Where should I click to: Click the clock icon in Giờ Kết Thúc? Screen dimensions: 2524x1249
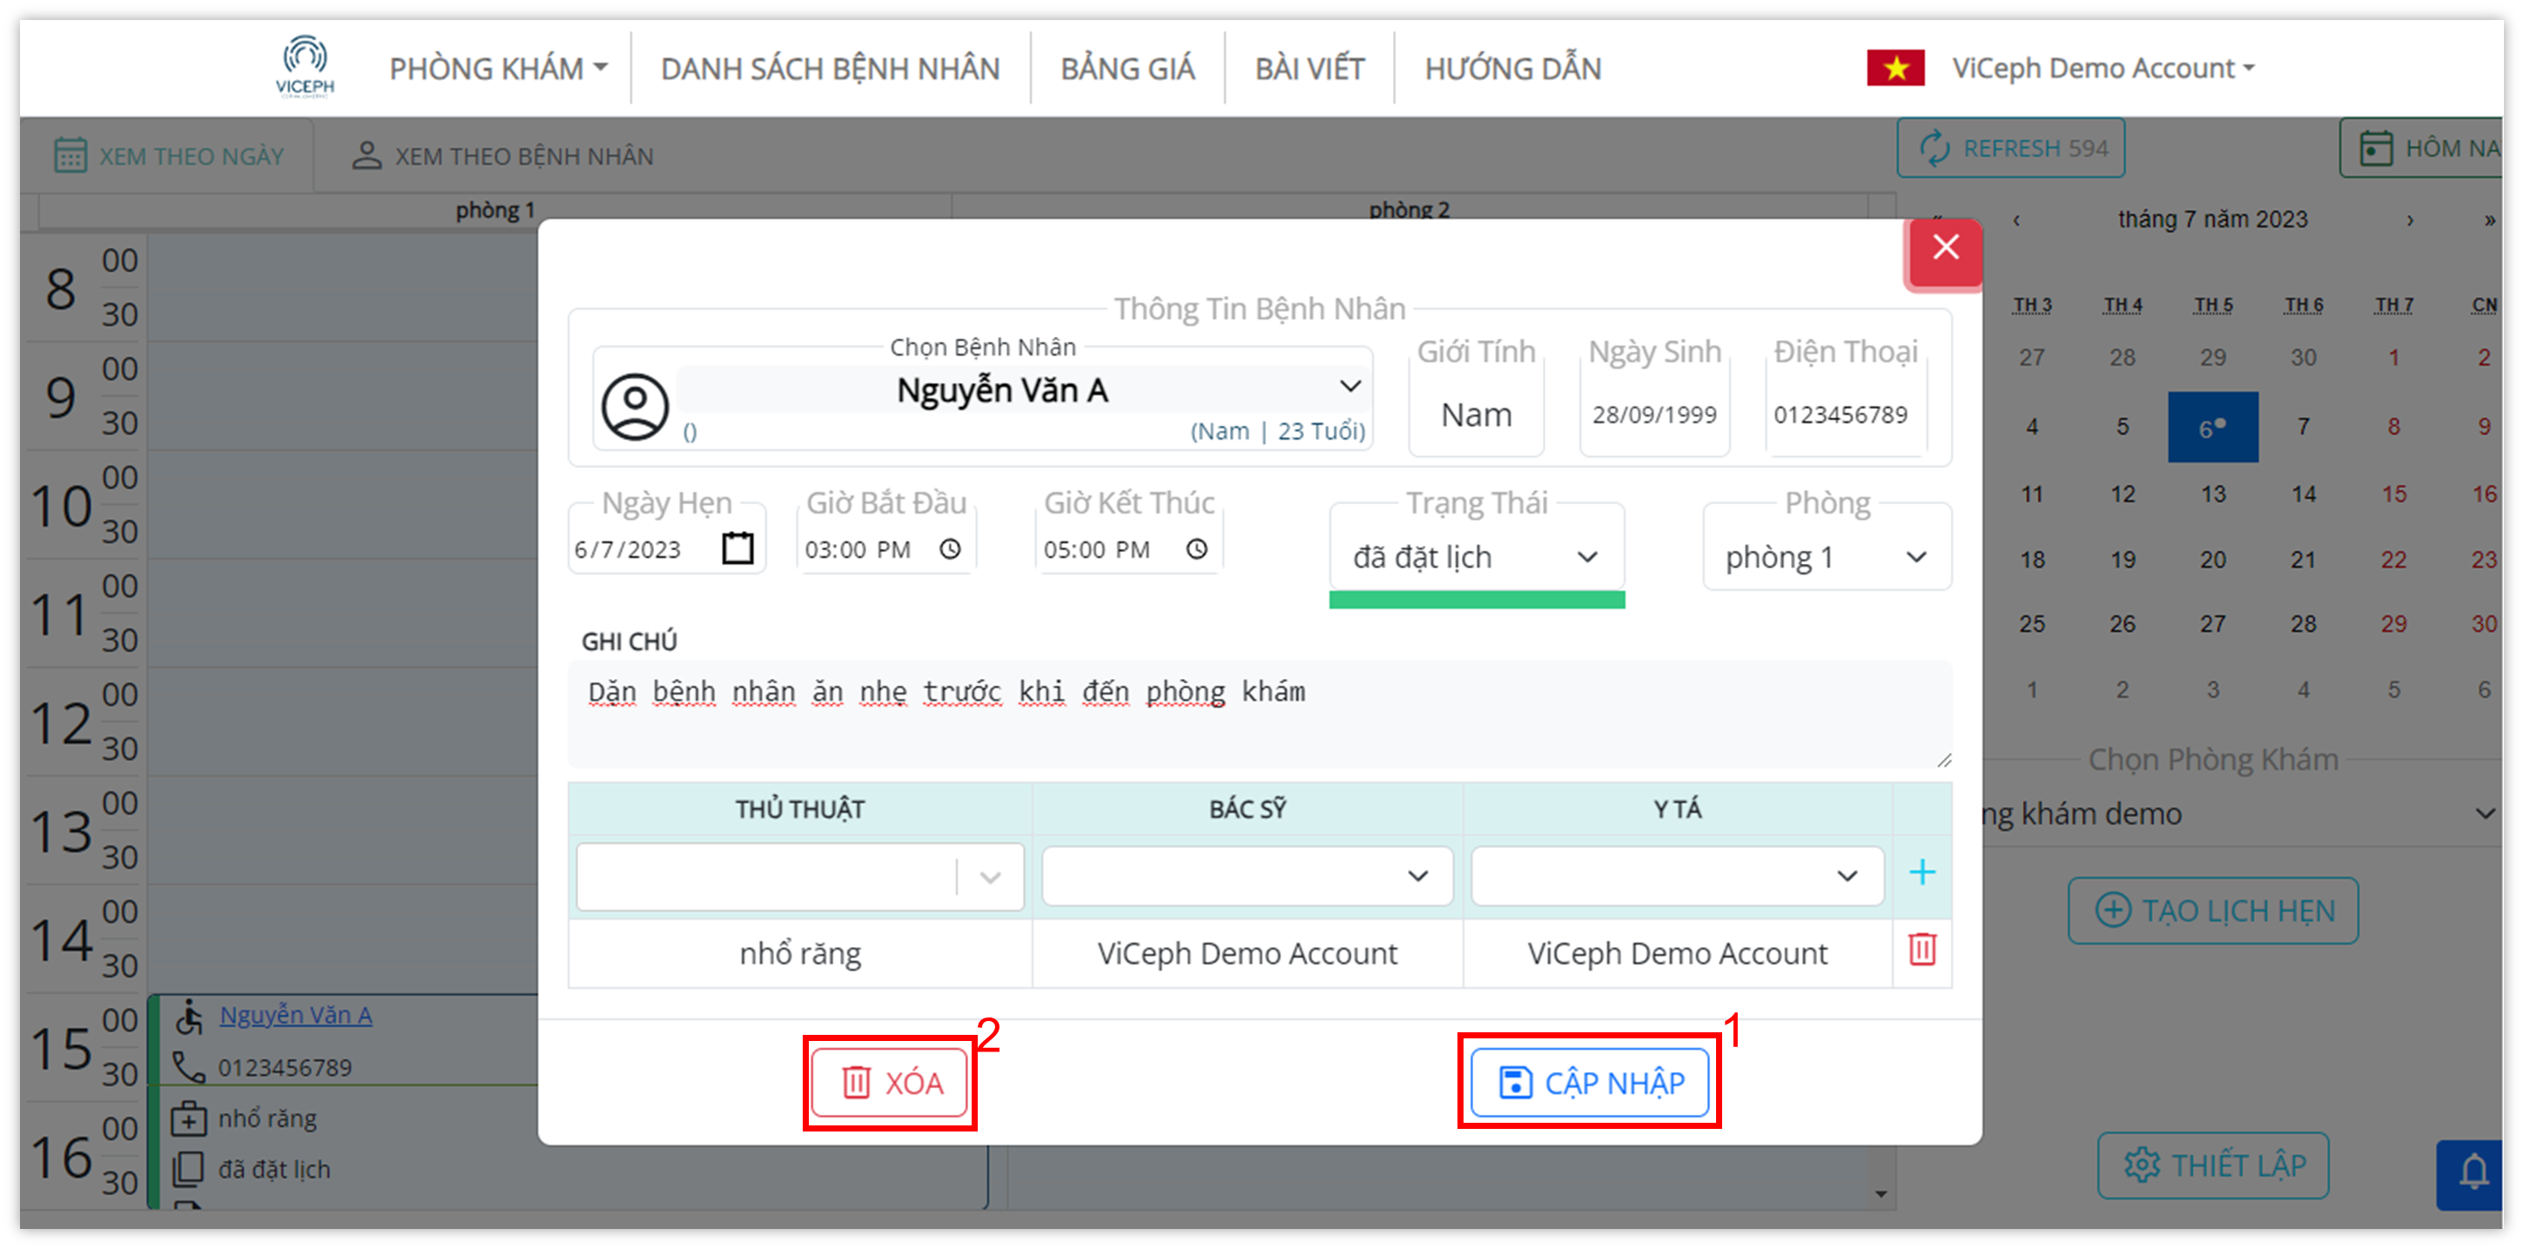[x=1196, y=548]
